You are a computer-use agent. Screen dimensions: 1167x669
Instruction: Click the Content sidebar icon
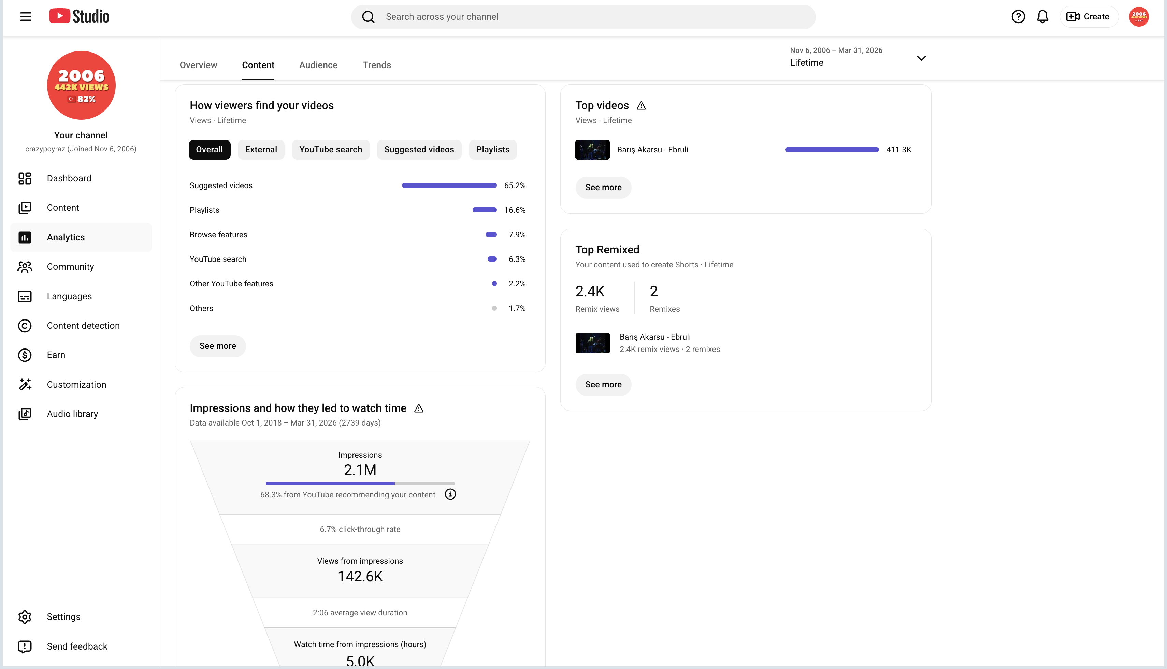pyautogui.click(x=25, y=208)
